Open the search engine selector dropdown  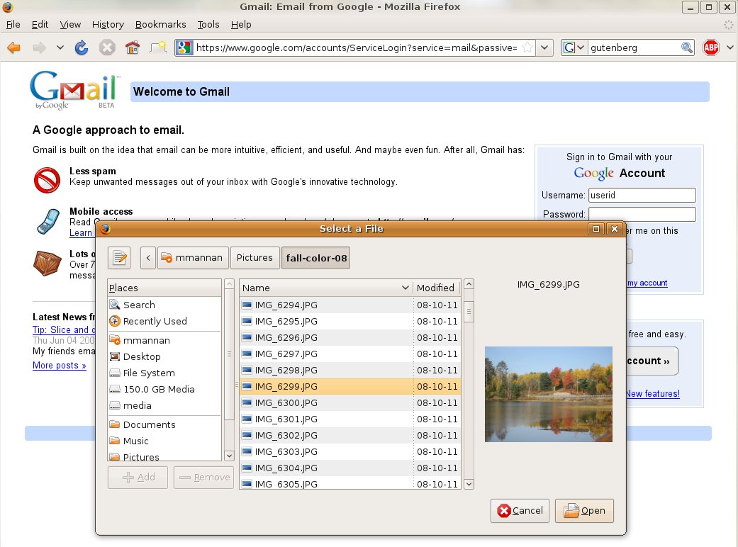(x=574, y=47)
